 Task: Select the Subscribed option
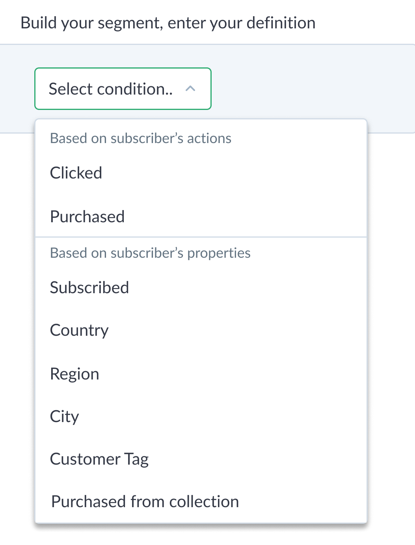(89, 287)
